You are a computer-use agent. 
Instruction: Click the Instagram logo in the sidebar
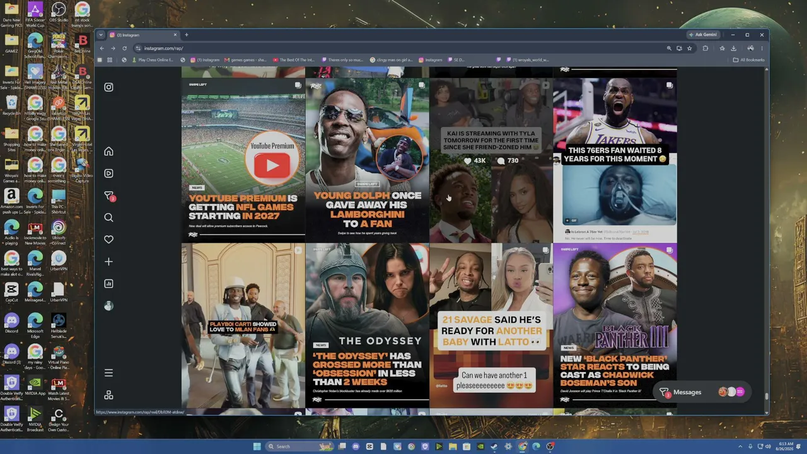coord(108,87)
